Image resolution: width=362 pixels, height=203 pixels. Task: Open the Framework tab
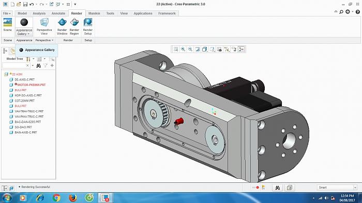point(167,13)
